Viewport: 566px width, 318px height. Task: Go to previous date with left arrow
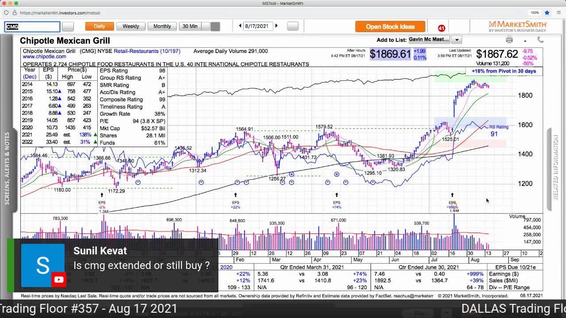click(x=240, y=26)
